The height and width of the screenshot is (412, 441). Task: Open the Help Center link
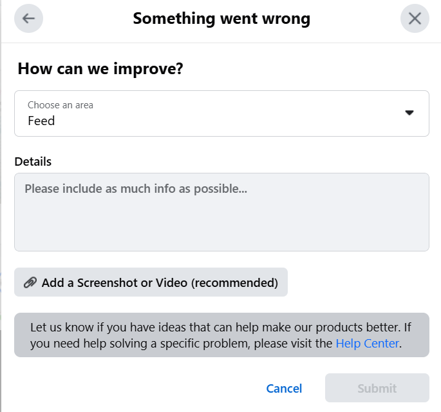(367, 343)
